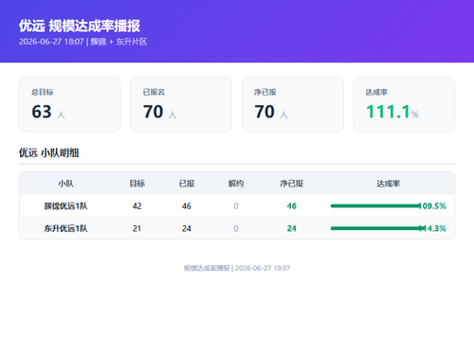
Task: Select the 已报名 70 人 card
Action: coord(181,104)
